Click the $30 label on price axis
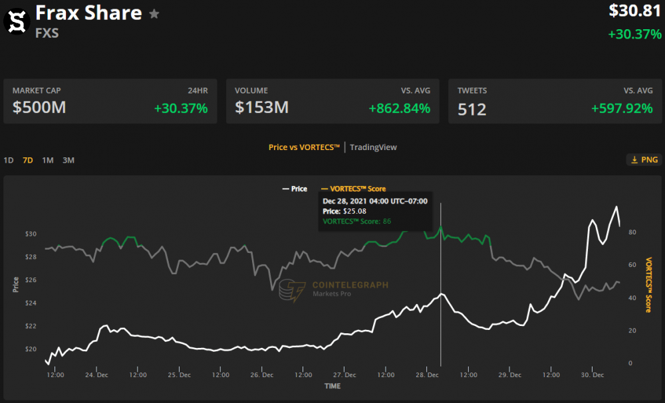 tap(31, 234)
